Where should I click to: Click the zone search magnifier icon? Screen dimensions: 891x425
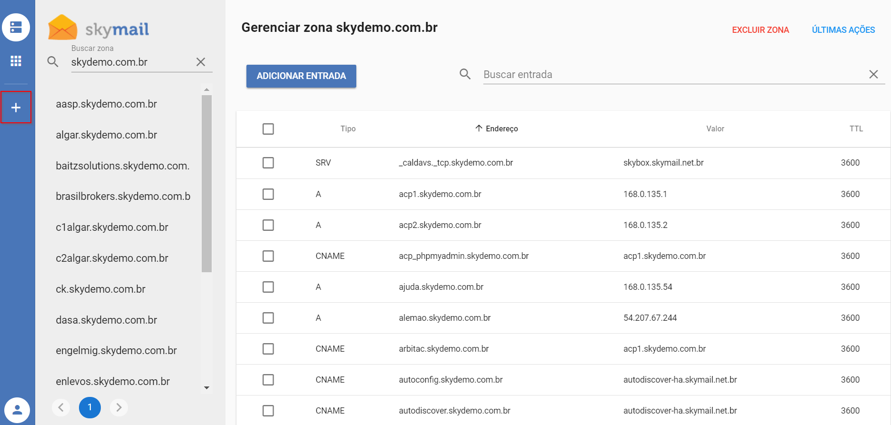[x=53, y=62]
